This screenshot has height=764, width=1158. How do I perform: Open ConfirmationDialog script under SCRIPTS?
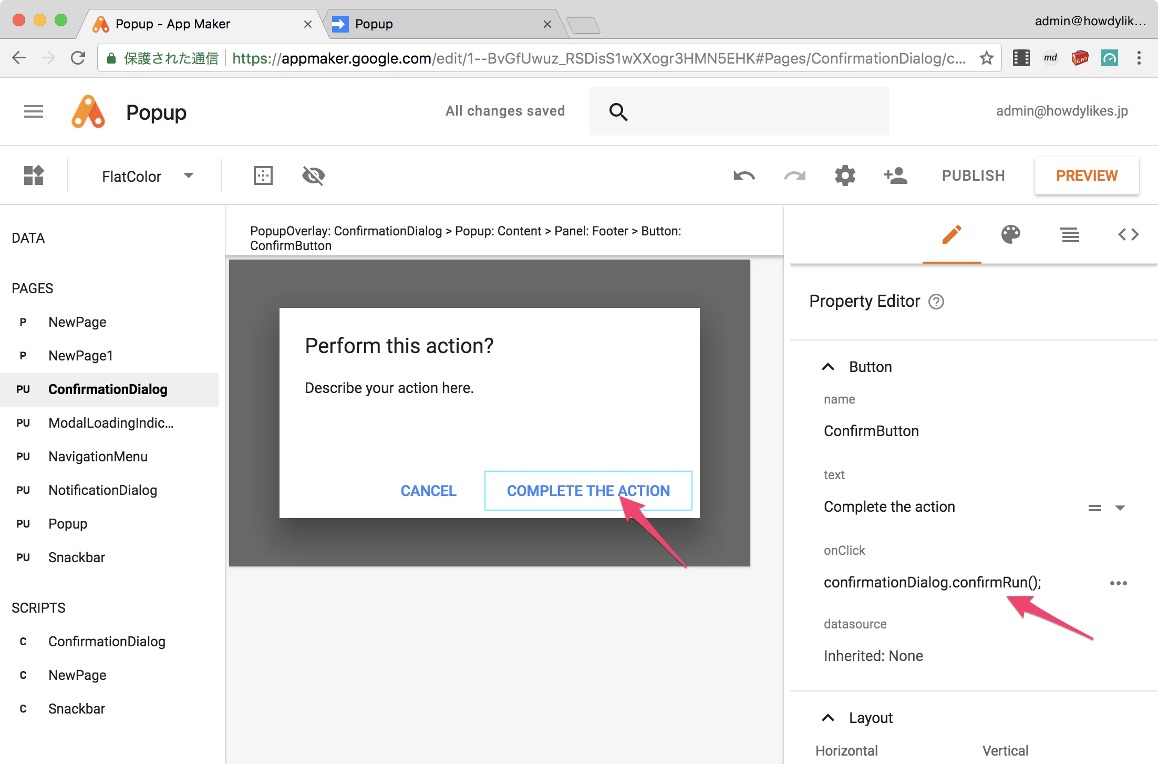(109, 642)
